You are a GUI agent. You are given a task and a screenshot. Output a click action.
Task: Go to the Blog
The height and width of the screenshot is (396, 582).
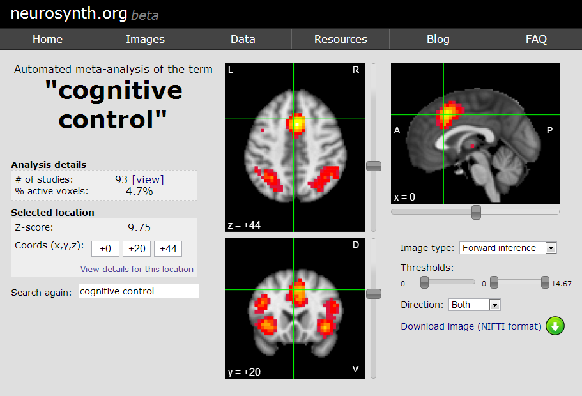(x=438, y=39)
